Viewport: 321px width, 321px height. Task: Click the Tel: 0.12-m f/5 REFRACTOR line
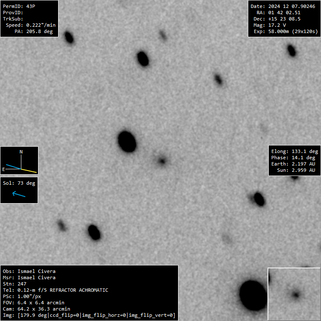pyautogui.click(x=56, y=290)
